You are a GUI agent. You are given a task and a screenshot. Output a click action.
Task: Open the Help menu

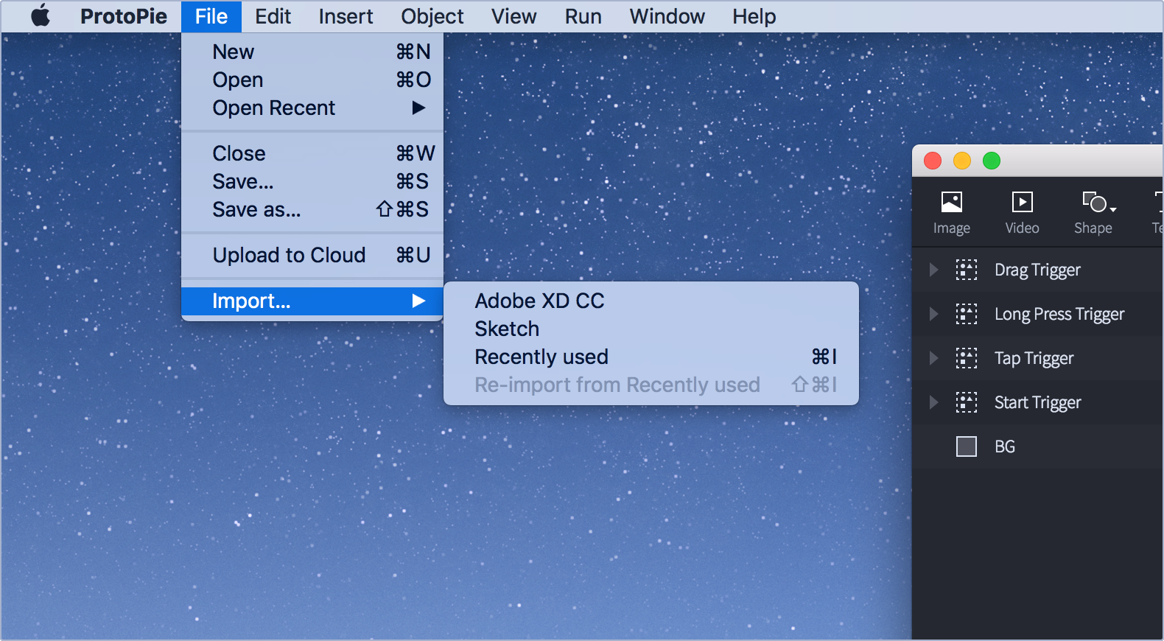click(x=754, y=16)
